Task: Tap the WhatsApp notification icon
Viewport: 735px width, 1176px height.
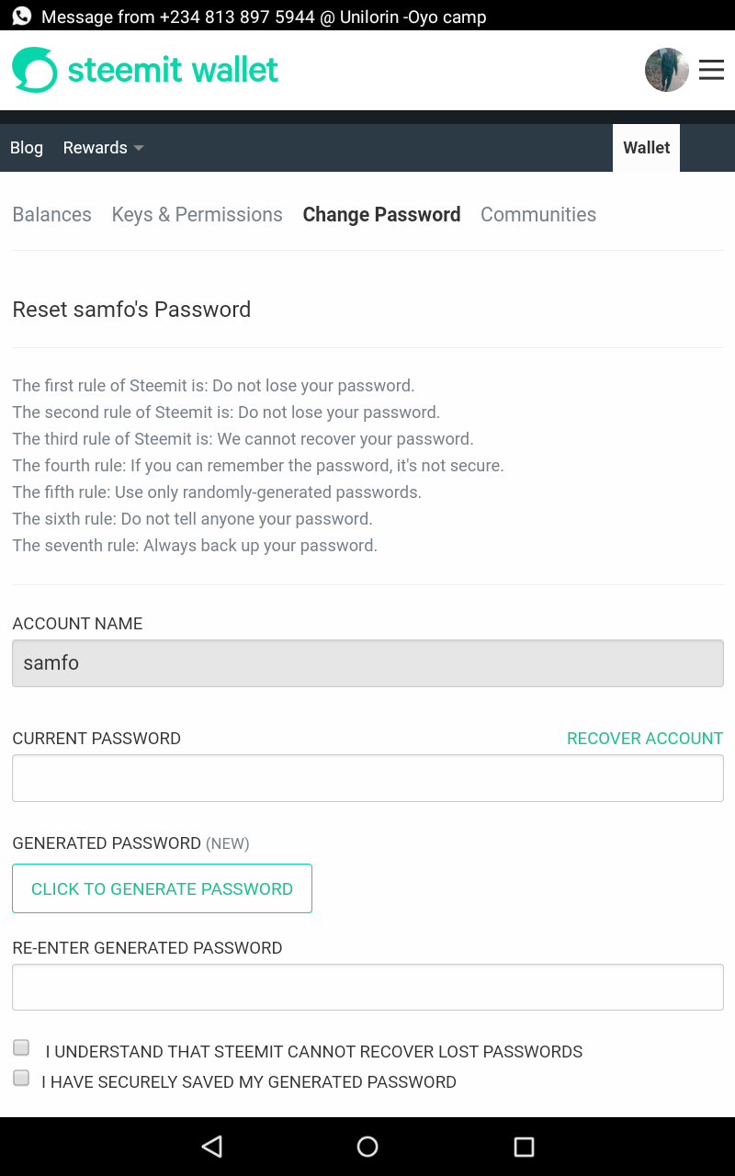Action: (x=21, y=16)
